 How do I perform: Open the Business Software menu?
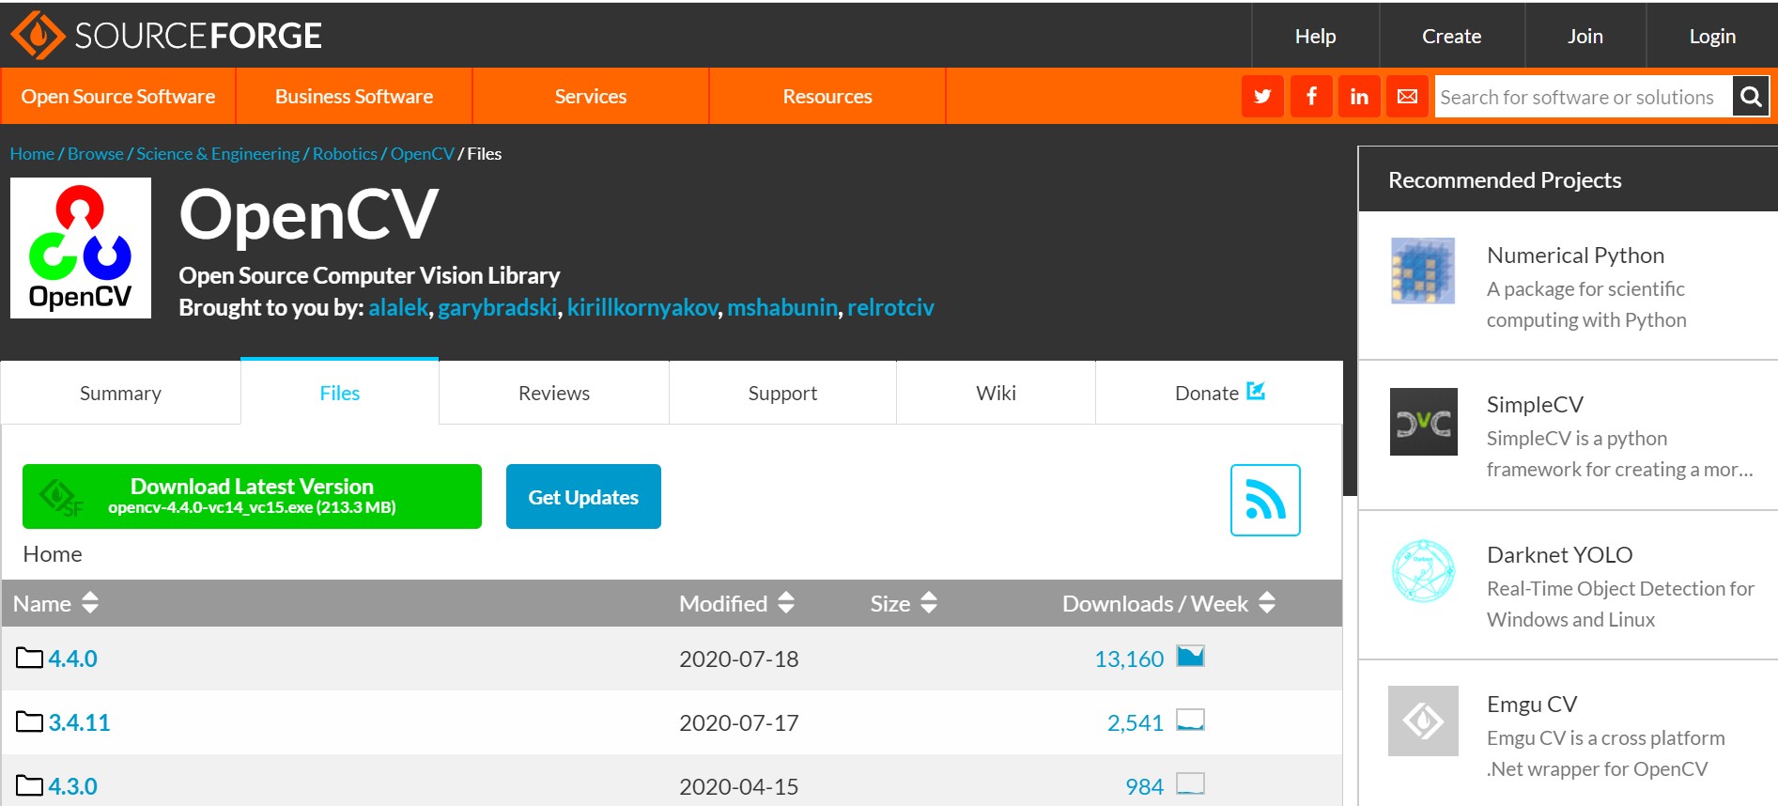(354, 97)
